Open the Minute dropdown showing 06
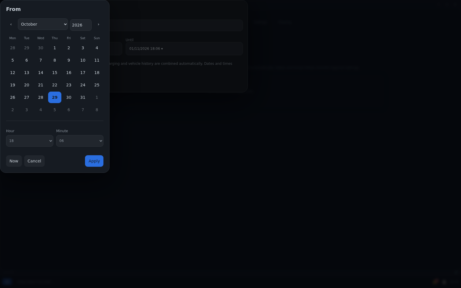The height and width of the screenshot is (288, 461). click(80, 141)
